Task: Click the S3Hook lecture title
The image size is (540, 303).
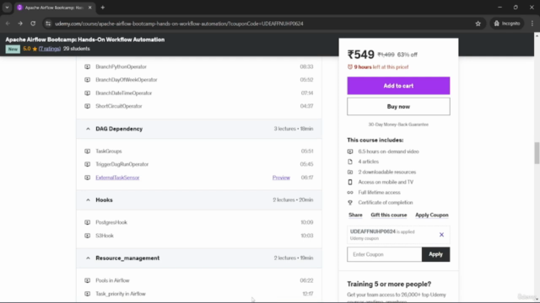Action: coord(105,236)
